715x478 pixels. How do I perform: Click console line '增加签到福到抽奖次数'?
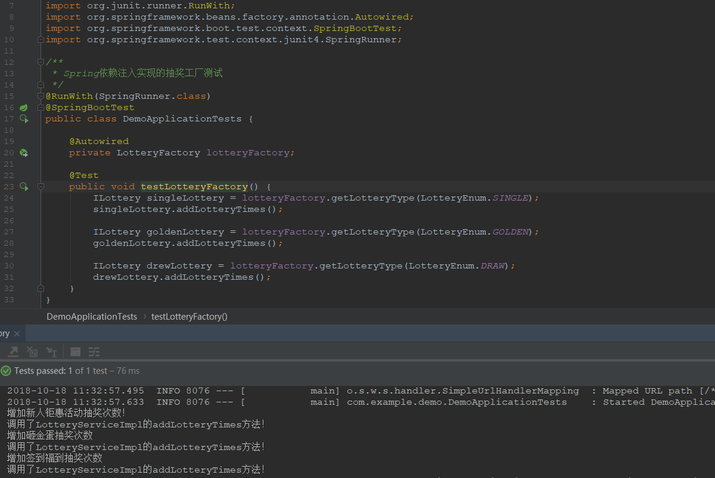(55, 458)
